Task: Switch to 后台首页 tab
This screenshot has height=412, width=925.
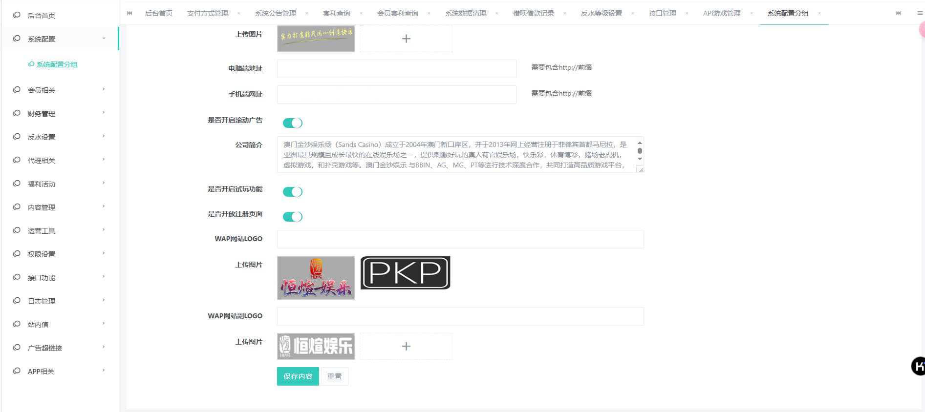Action: click(x=159, y=13)
